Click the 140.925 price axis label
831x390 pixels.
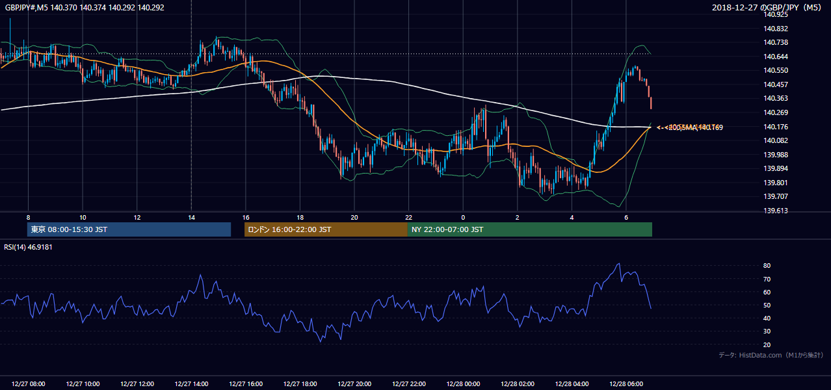tap(775, 14)
